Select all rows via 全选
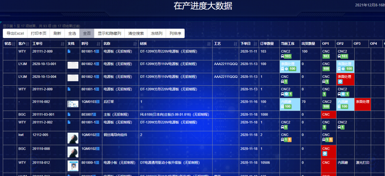The width and height of the screenshot is (385, 176). pyautogui.click(x=72, y=33)
